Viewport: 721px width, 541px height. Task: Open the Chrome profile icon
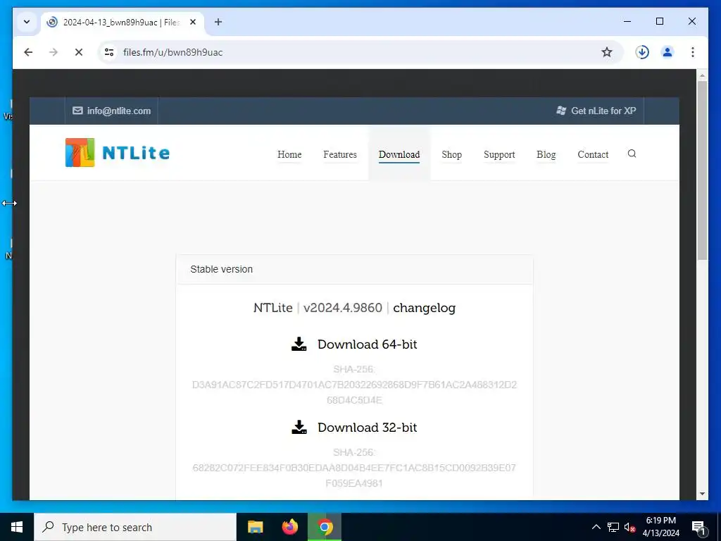tap(667, 52)
